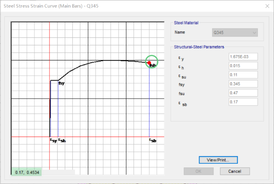Screen dimensions: 274x184
Task: Click the εsb marker below the axis
Action: tap(153, 140)
